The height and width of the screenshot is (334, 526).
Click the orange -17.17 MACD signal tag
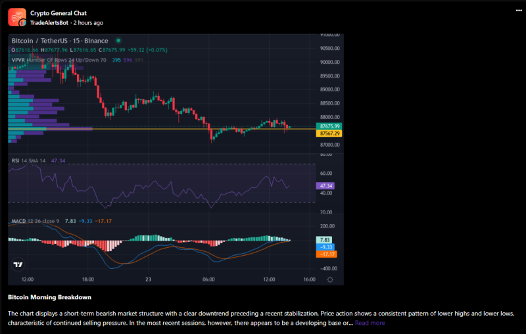(x=327, y=254)
